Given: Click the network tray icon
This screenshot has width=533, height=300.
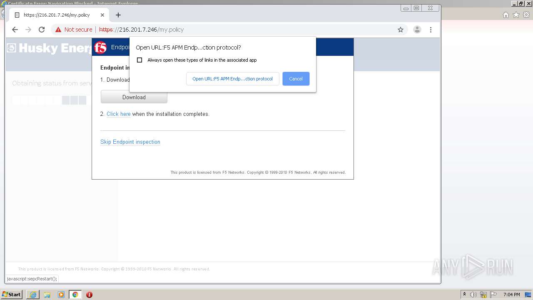Looking at the screenshot, I should tap(483, 295).
